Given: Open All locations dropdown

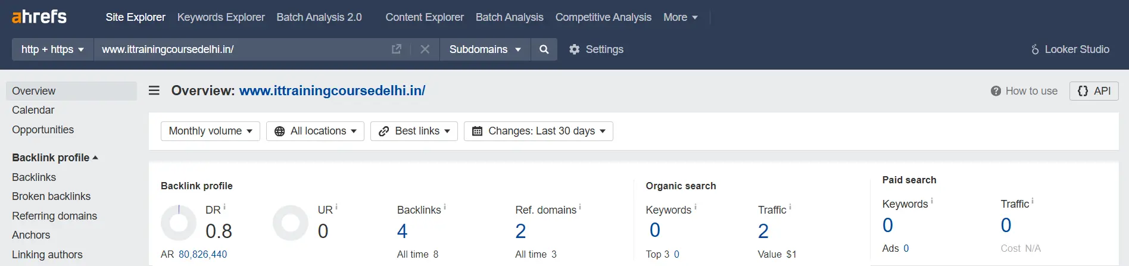Looking at the screenshot, I should click(x=315, y=131).
